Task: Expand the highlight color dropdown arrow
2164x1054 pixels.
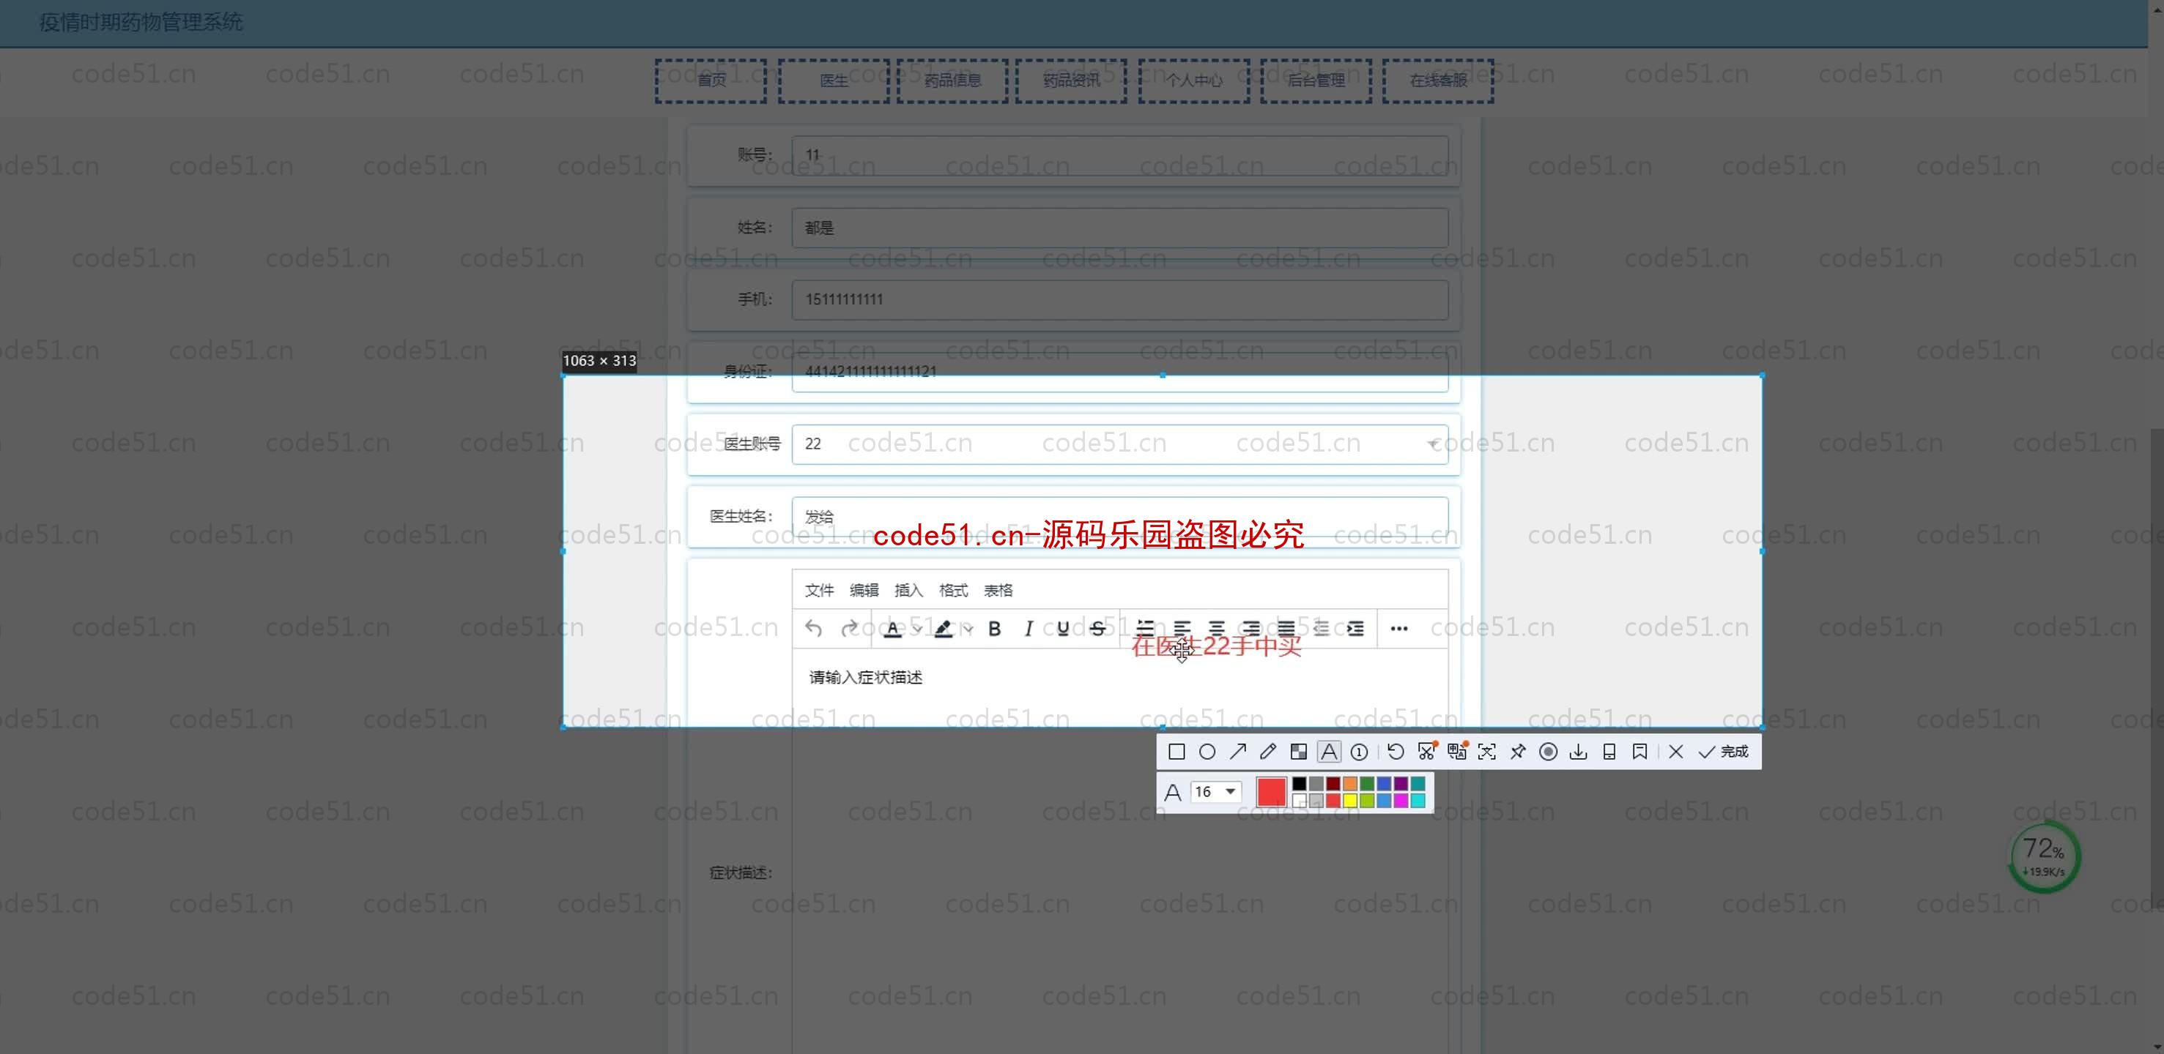Action: (968, 629)
